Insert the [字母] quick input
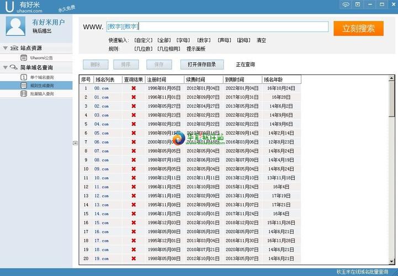398x276 pixels. click(x=183, y=40)
